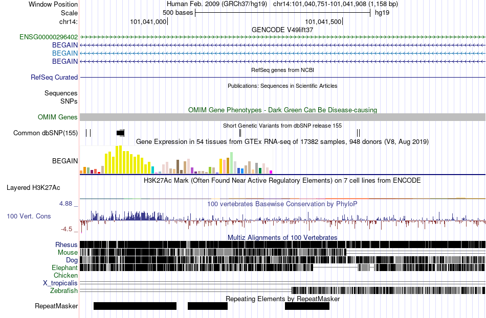
Task: Open the GENCODE V49lift37 track title
Action: click(x=282, y=30)
